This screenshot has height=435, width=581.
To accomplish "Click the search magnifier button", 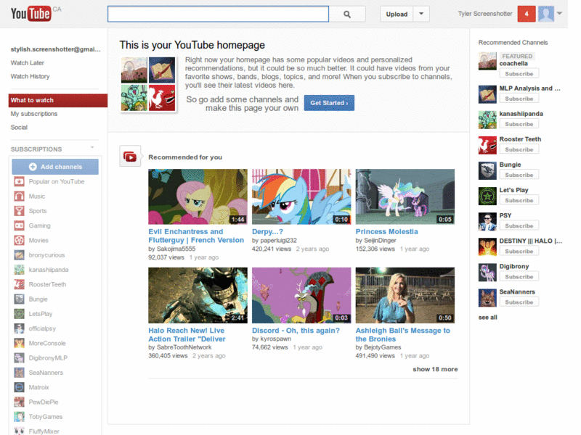I will point(347,14).
